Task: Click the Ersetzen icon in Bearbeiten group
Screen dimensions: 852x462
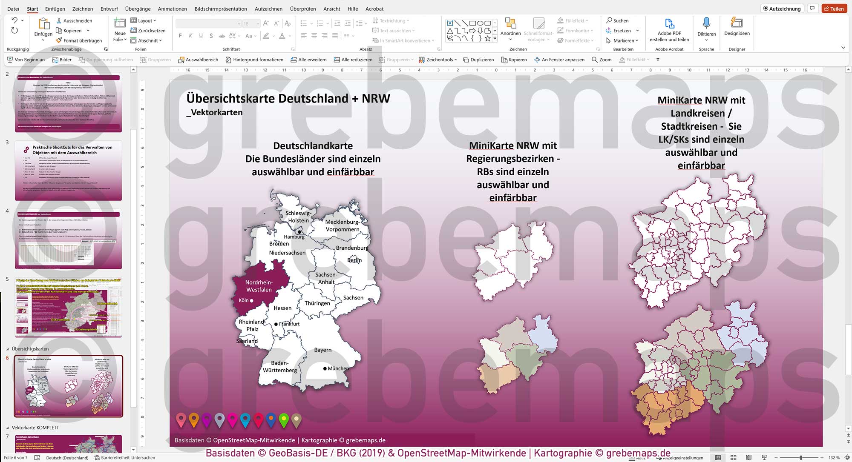Action: pos(610,30)
